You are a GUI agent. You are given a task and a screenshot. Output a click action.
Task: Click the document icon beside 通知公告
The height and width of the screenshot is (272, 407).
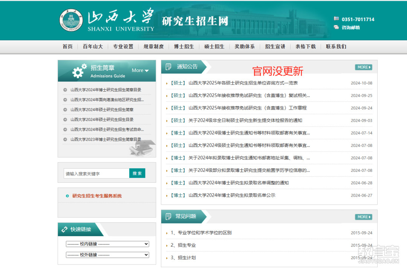[x=168, y=67]
